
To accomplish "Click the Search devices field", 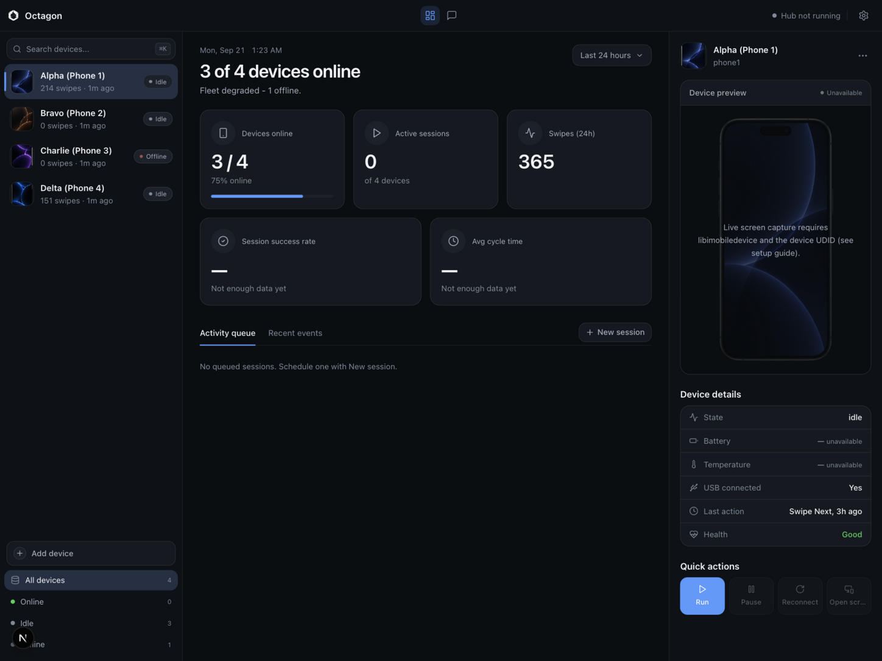I will coord(91,49).
